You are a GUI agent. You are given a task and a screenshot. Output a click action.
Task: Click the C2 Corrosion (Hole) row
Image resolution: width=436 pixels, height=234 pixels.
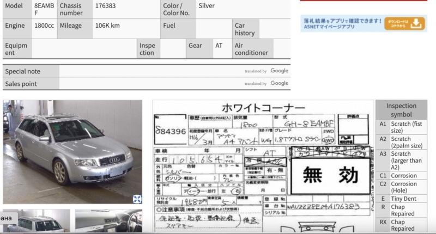point(401,188)
